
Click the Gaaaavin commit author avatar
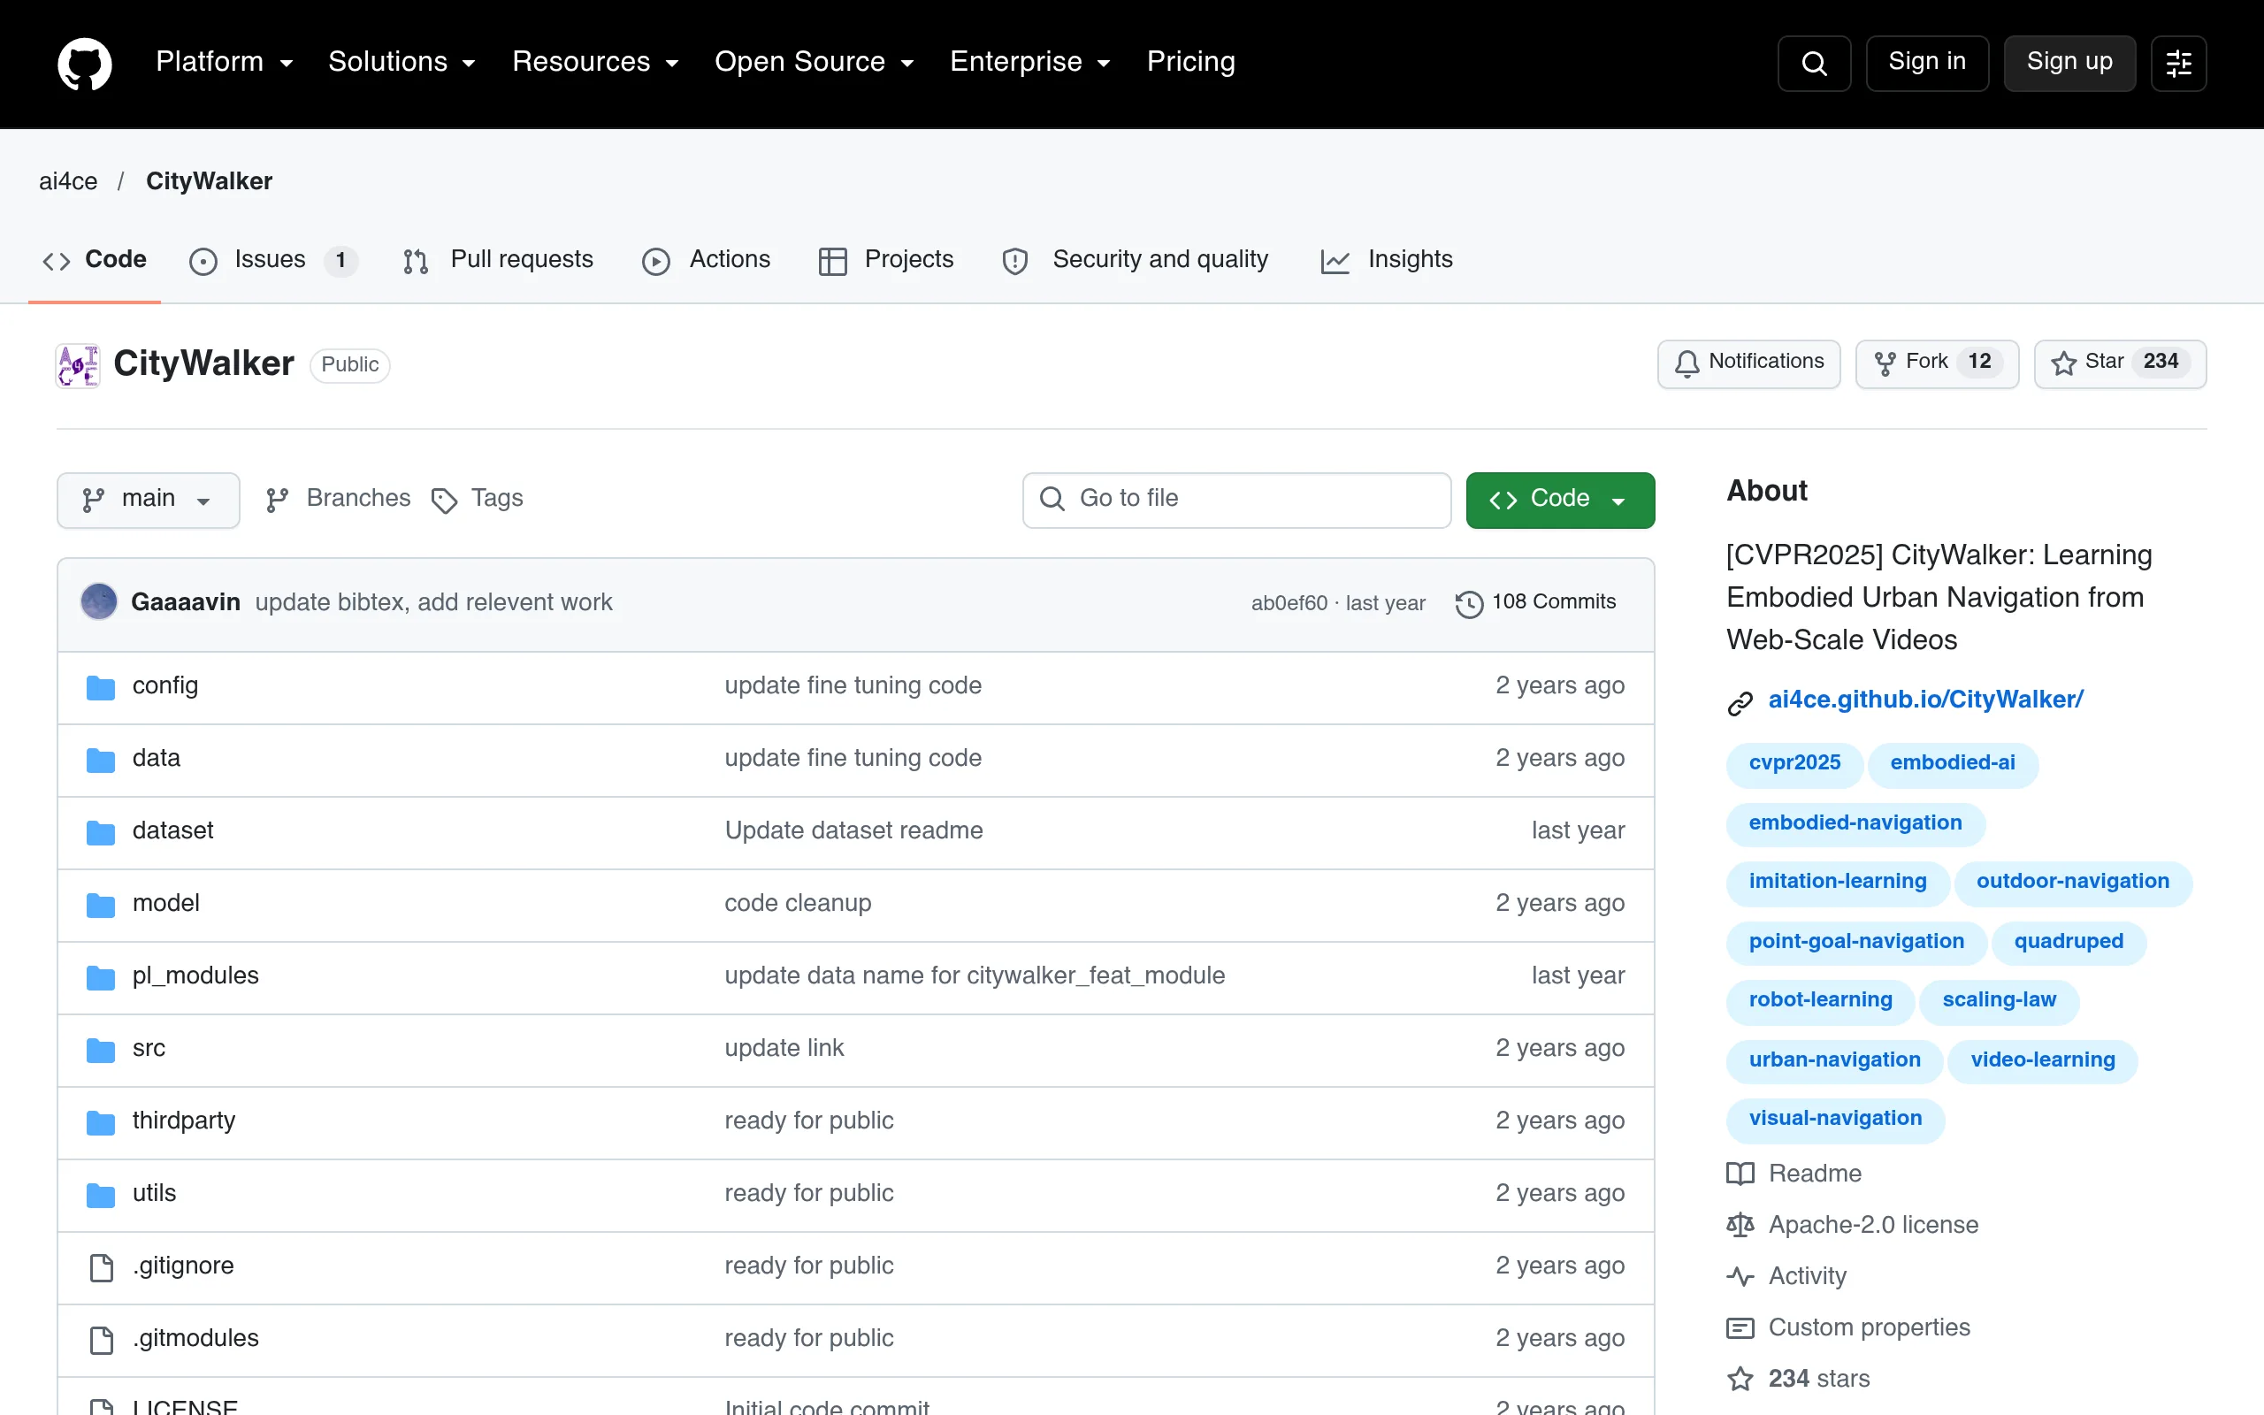[x=99, y=601]
